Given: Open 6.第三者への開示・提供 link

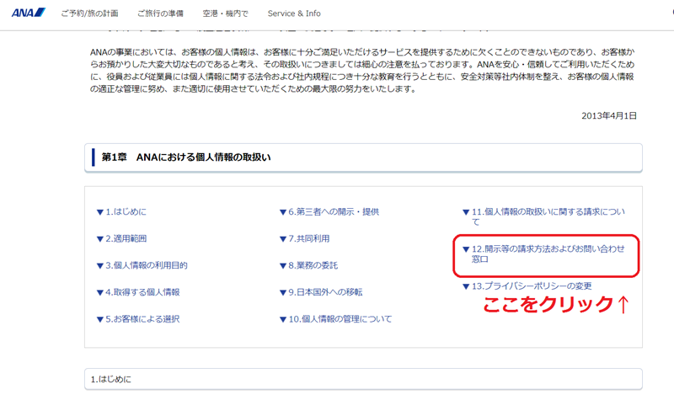Looking at the screenshot, I should click(x=329, y=212).
